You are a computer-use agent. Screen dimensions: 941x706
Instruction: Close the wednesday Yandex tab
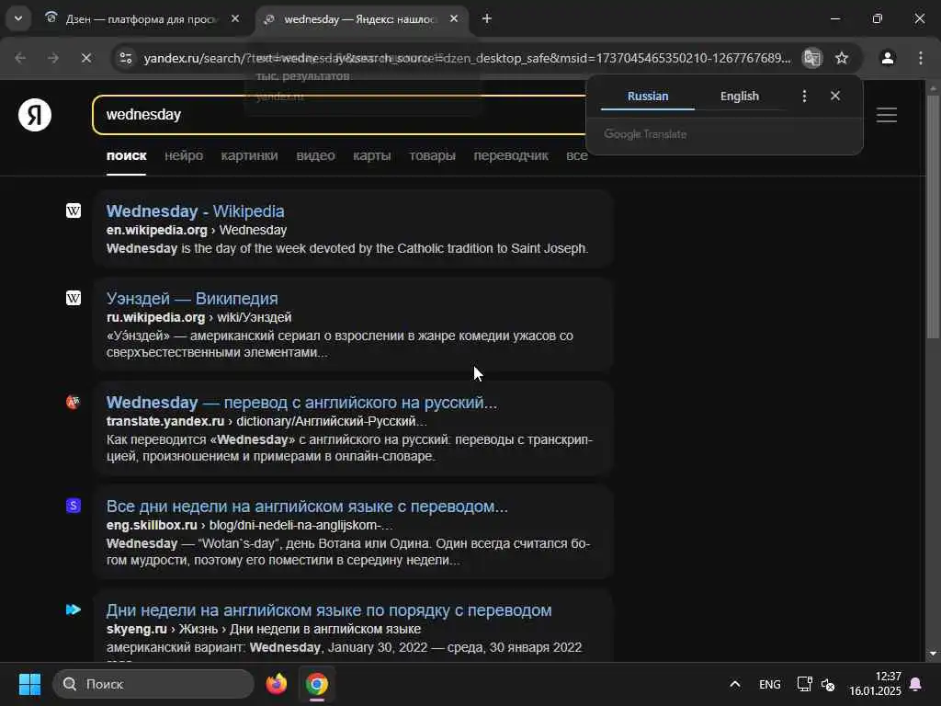point(454,18)
